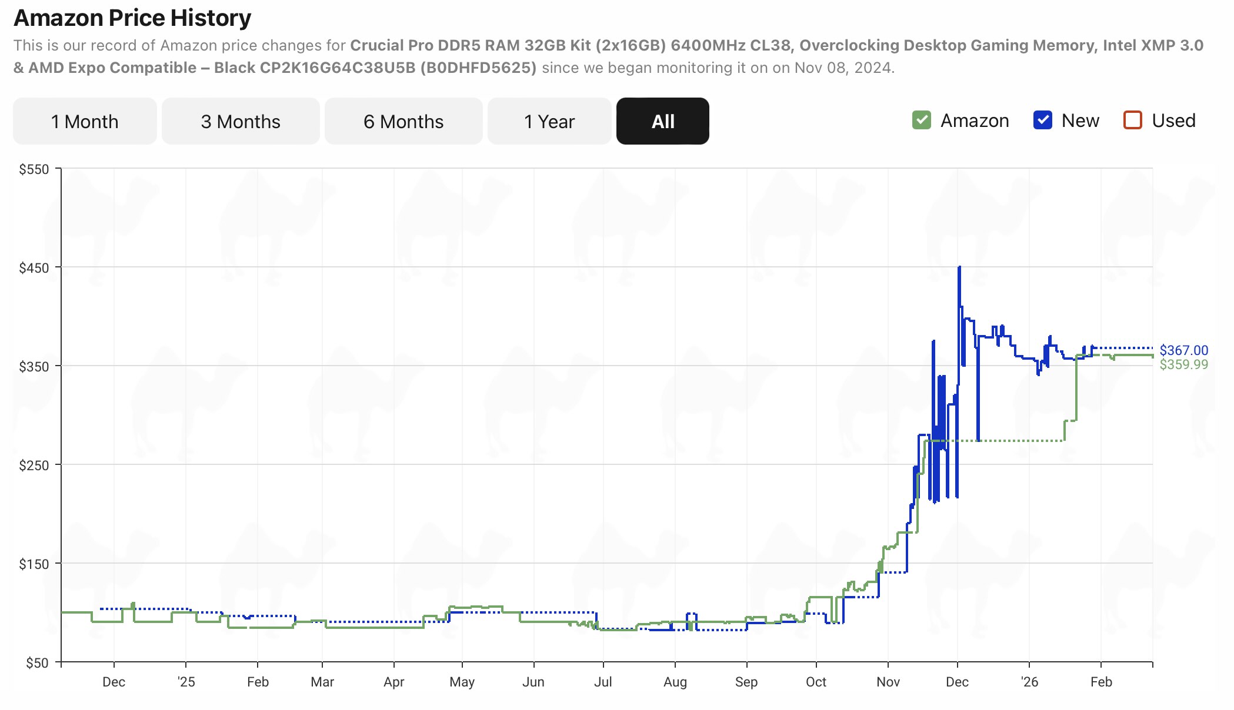The width and height of the screenshot is (1234, 710).
Task: Click the '25 x-axis label
Action: [186, 682]
